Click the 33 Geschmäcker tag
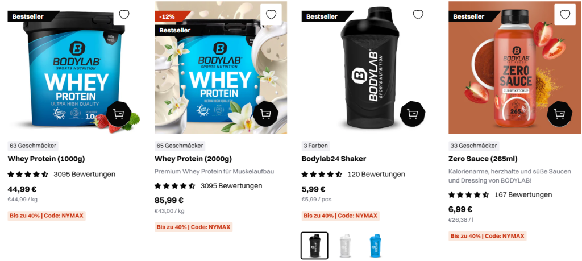The height and width of the screenshot is (261, 582). pos(474,146)
